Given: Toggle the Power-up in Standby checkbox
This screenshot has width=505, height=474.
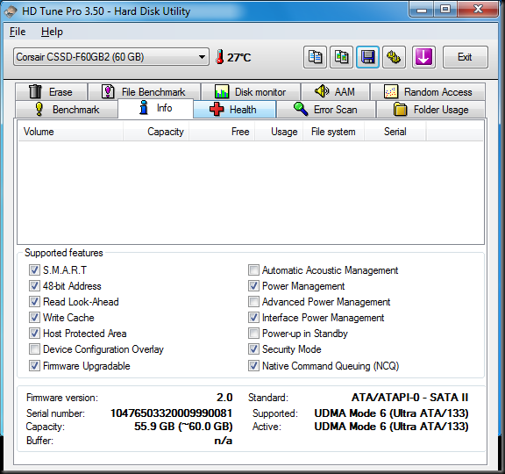Looking at the screenshot, I should pos(253,333).
